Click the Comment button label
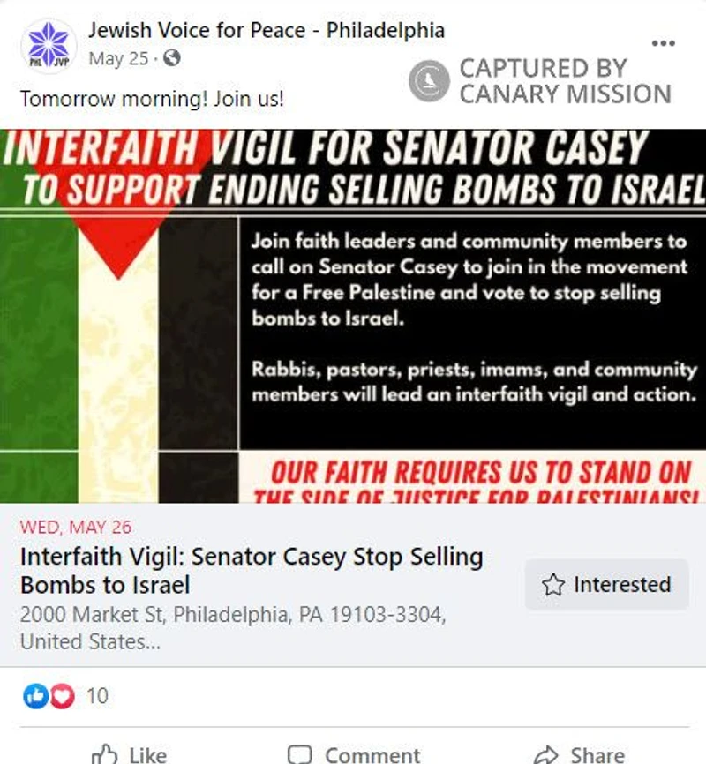706x764 pixels. pyautogui.click(x=372, y=755)
